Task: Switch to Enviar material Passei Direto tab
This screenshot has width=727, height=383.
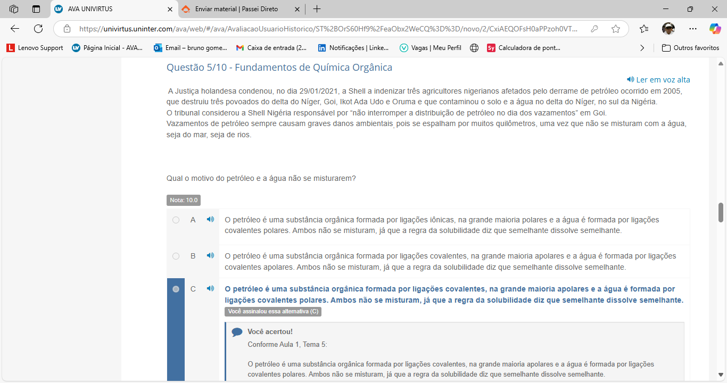Action: click(236, 9)
